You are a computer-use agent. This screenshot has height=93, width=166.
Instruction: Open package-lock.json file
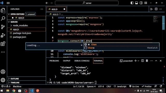pyautogui.click(x=26, y=33)
